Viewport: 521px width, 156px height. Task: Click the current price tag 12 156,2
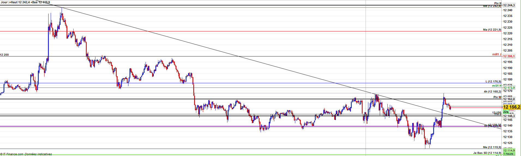point(511,107)
